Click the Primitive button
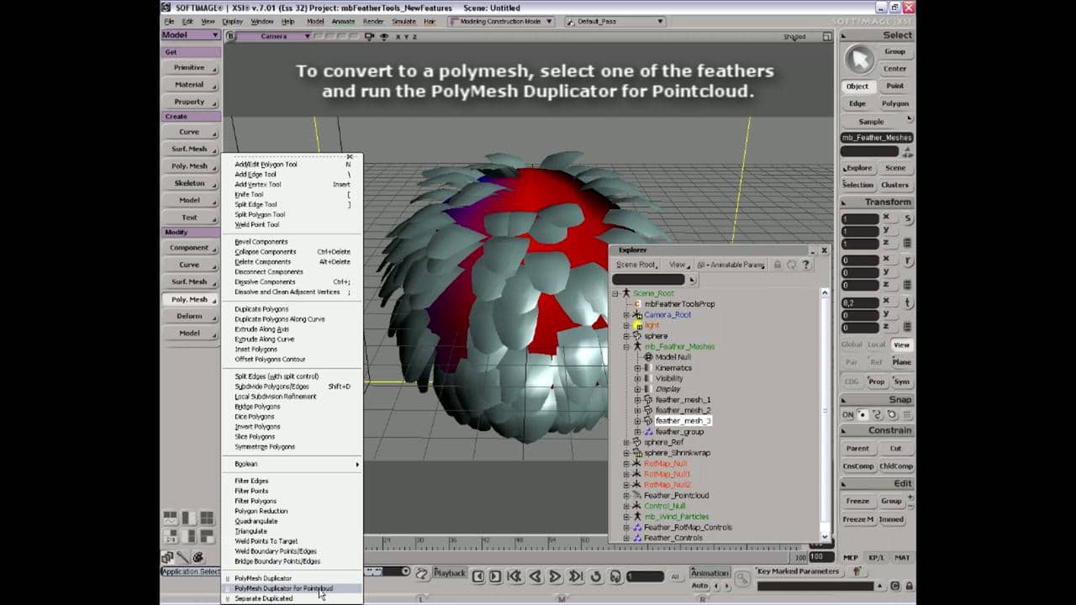 click(x=189, y=67)
